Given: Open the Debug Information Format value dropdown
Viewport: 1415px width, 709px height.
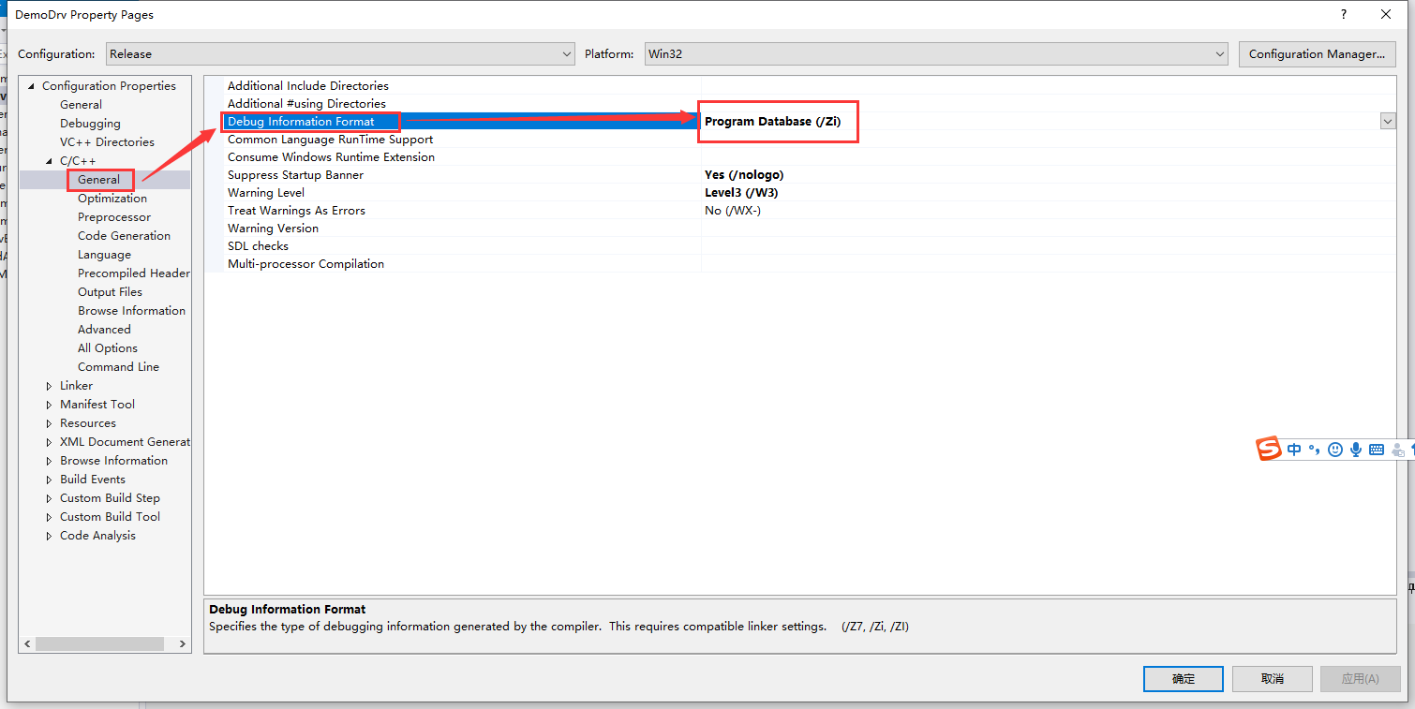Looking at the screenshot, I should point(1387,121).
